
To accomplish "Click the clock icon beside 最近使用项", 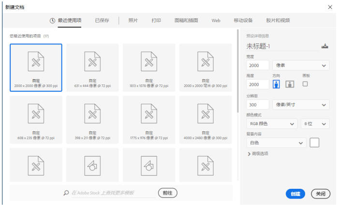I will (x=52, y=21).
